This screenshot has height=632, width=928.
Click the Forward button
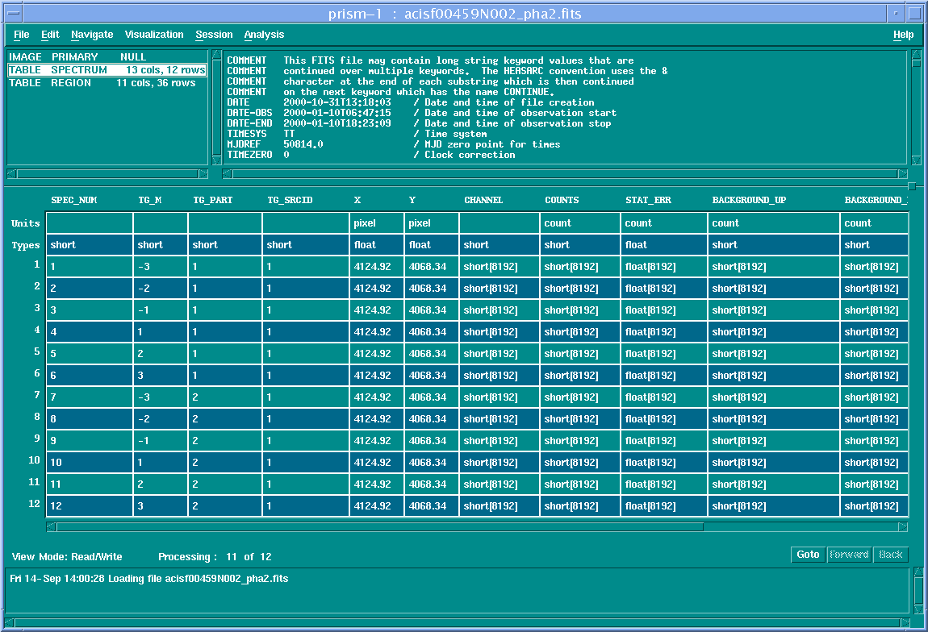pos(849,555)
